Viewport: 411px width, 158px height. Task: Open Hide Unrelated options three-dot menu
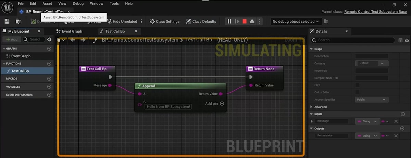coord(141,21)
